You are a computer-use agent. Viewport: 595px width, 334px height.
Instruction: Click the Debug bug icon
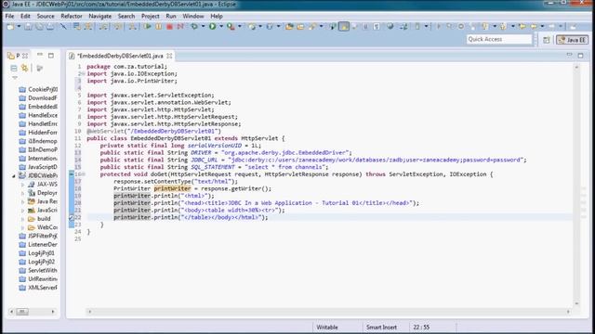(x=194, y=27)
